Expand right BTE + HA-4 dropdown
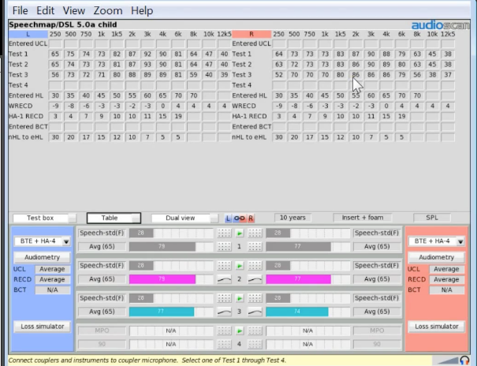477x366 pixels. coord(460,241)
